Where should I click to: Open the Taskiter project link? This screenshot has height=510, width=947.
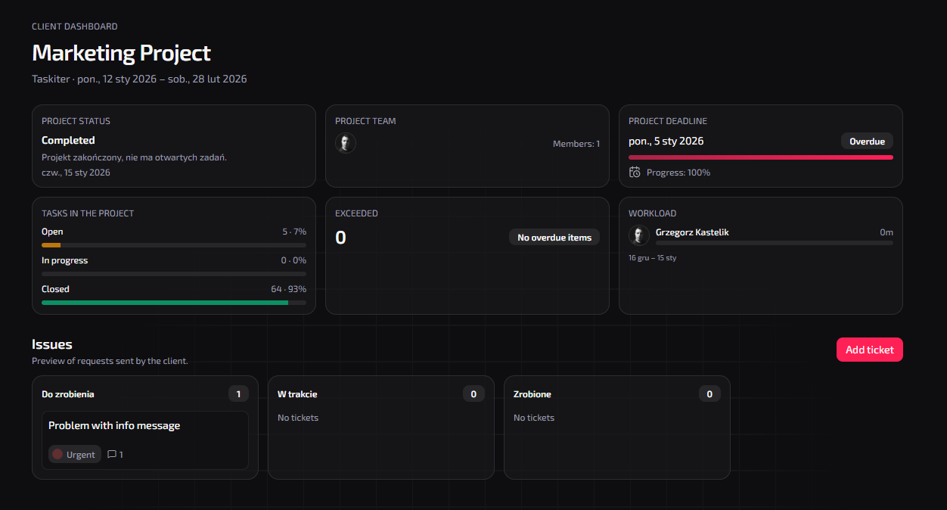51,79
